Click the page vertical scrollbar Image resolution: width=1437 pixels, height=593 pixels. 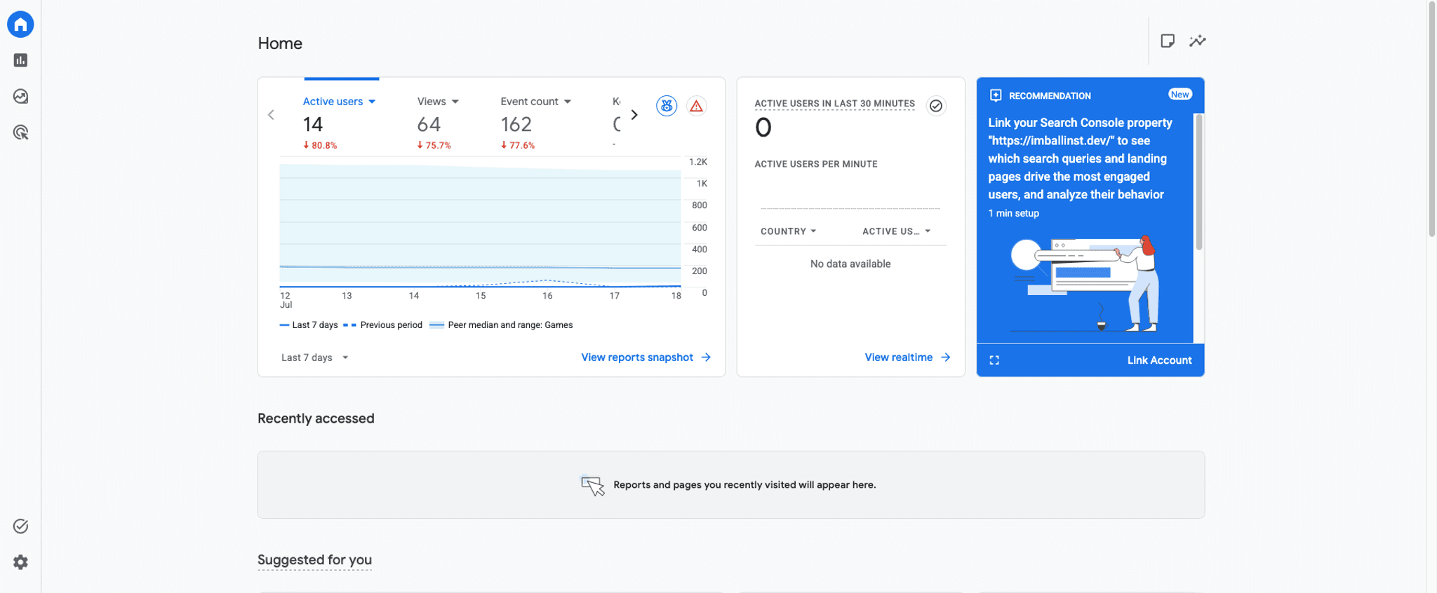pos(1432,119)
